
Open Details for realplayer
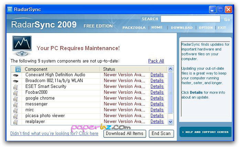click(157, 122)
